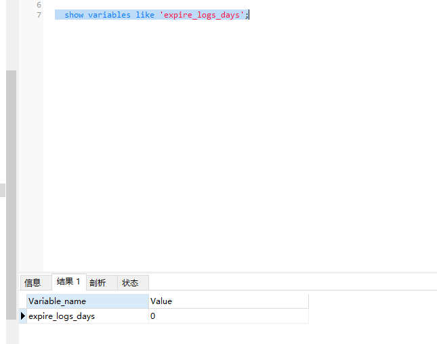Open the 状态 tab

tap(133, 283)
